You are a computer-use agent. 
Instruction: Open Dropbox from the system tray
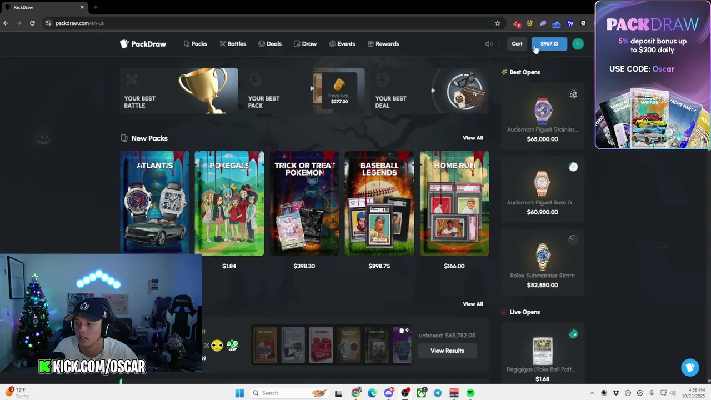point(616,393)
